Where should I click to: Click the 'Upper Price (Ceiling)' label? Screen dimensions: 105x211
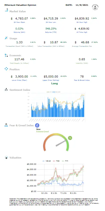tap(51, 80)
